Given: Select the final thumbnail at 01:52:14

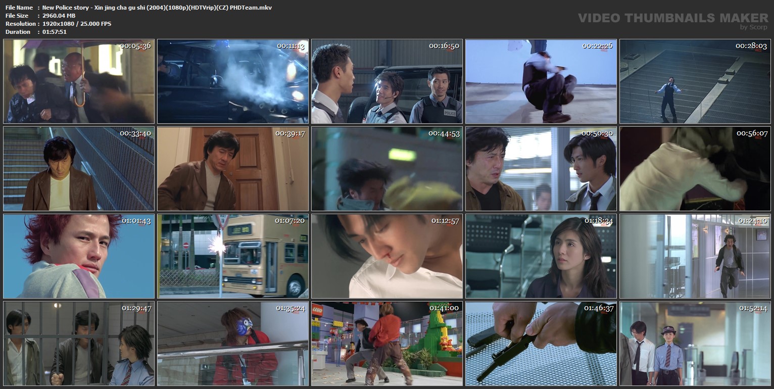Looking at the screenshot, I should coord(695,344).
